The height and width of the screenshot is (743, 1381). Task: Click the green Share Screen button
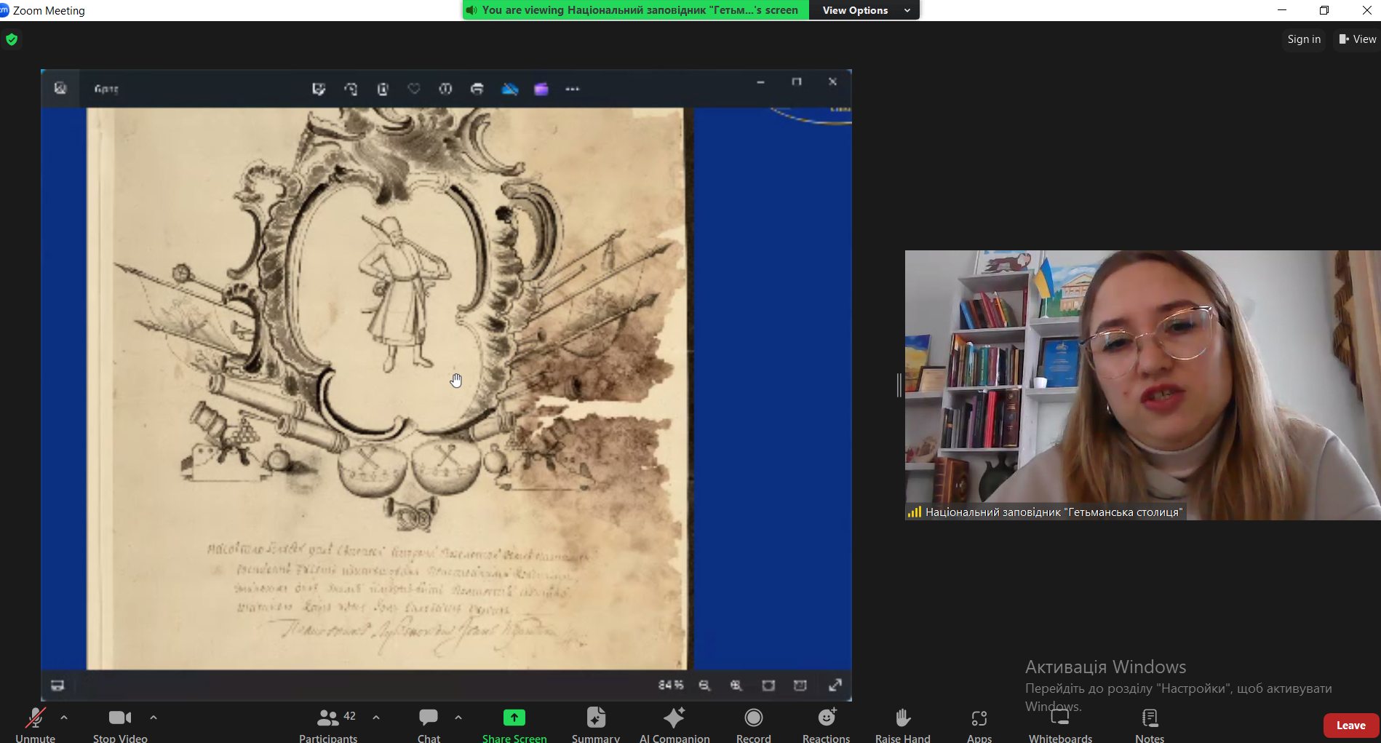tap(514, 724)
